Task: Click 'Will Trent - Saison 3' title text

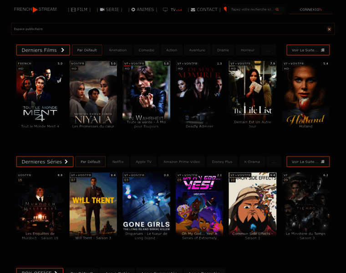Action: pos(93,238)
